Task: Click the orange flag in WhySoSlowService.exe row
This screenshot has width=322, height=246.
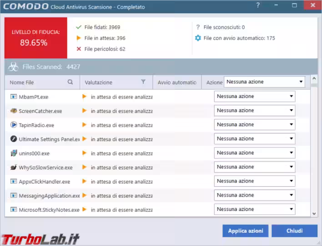Action: point(84,167)
